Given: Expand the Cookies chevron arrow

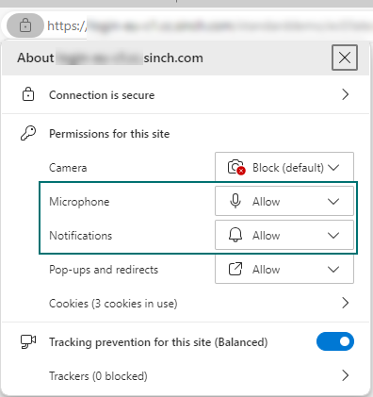Looking at the screenshot, I should coord(345,303).
